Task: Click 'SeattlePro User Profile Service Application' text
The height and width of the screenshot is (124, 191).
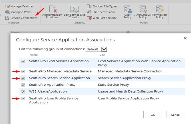Action: point(54,100)
